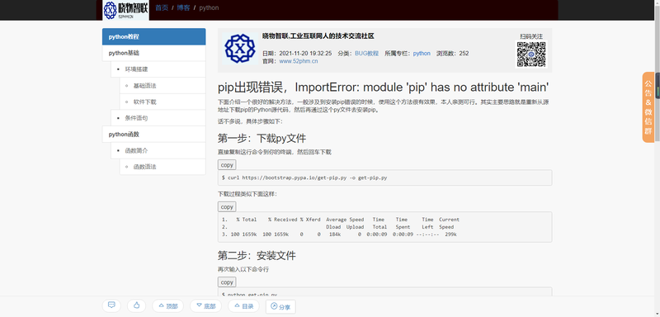
Task: Click the QR code image
Action: click(x=531, y=54)
